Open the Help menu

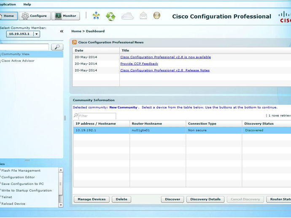[x=27, y=5]
